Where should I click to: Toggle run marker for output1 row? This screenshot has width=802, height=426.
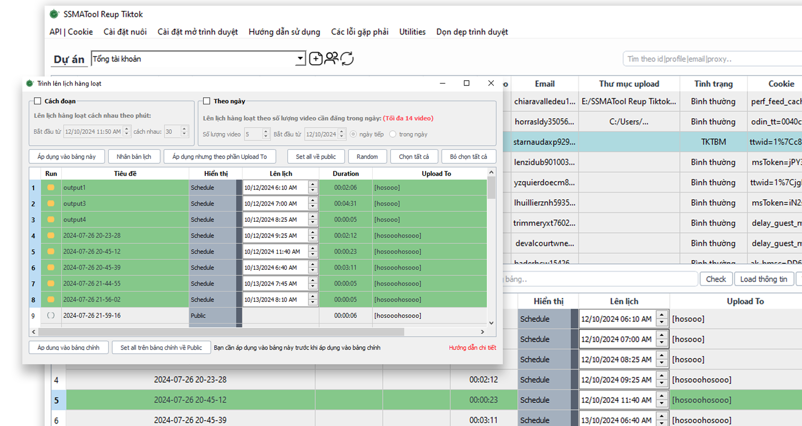coord(51,188)
